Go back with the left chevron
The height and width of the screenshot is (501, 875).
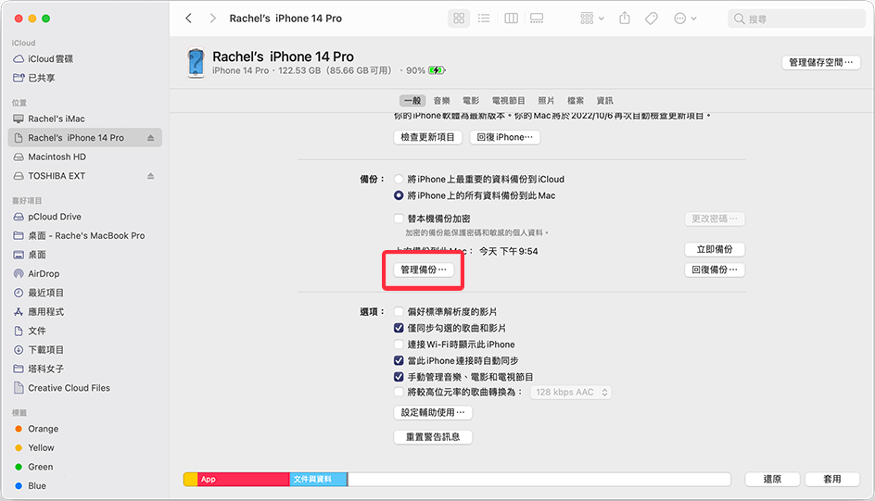click(188, 19)
